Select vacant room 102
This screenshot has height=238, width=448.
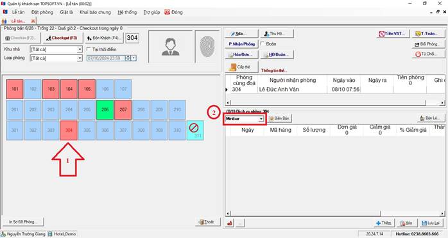point(33,89)
